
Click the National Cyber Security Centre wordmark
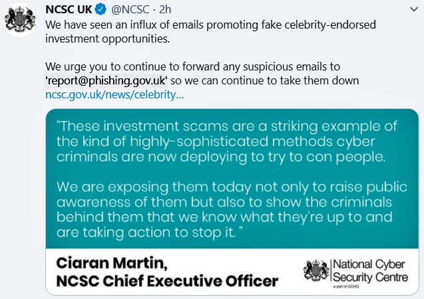point(370,271)
